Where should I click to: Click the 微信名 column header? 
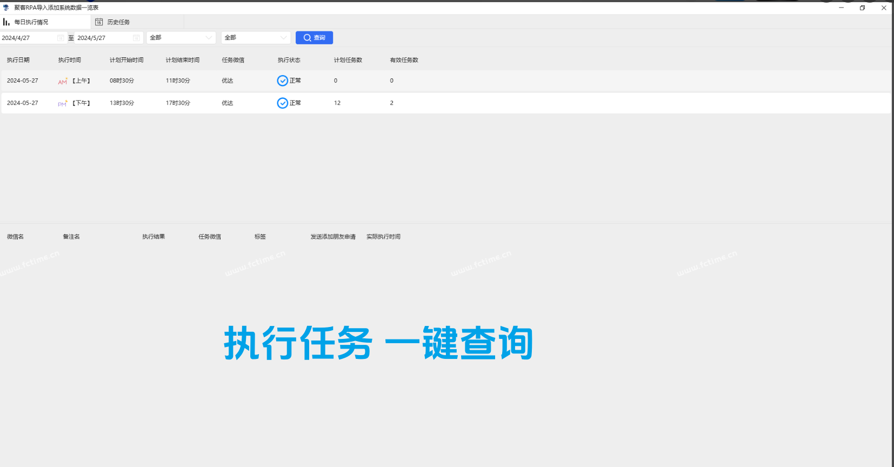pos(15,237)
